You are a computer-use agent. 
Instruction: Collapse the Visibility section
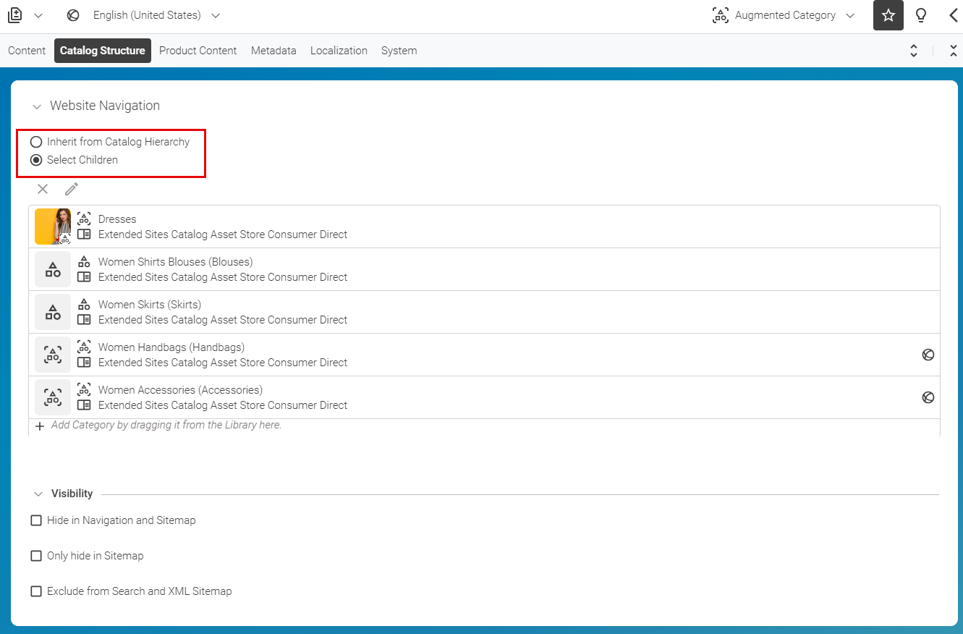(x=38, y=493)
